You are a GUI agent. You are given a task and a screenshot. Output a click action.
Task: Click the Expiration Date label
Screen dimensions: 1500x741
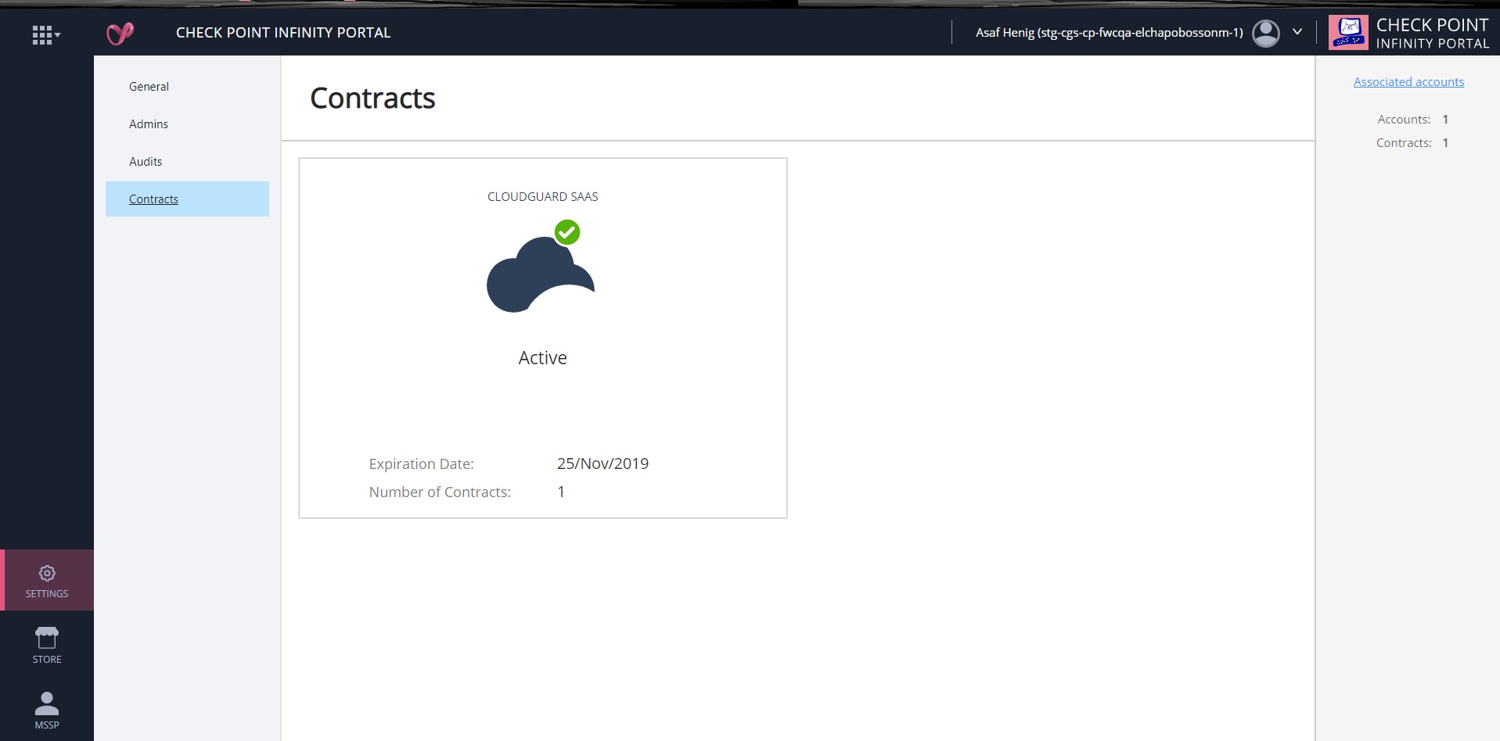click(x=421, y=464)
